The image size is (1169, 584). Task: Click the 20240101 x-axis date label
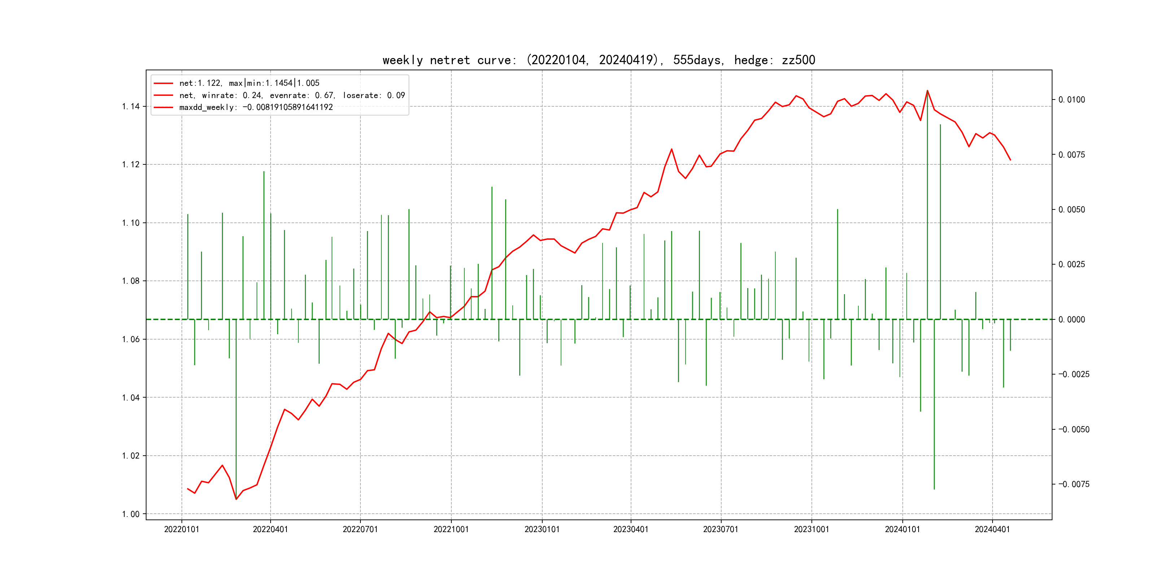tap(902, 529)
